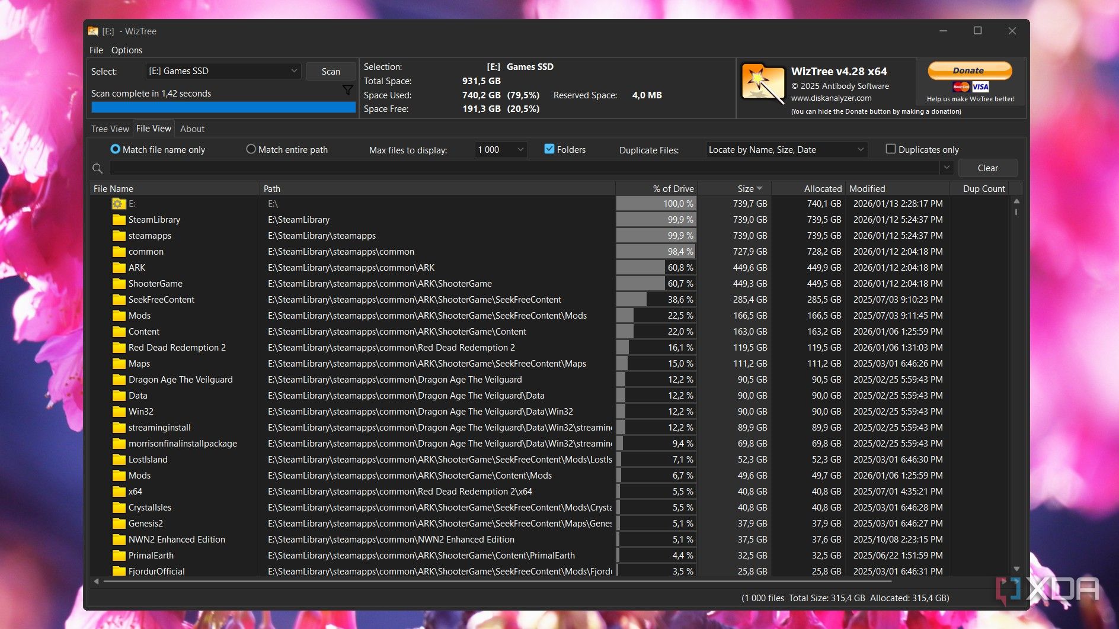
Task: Open Duplicate Files locate method dropdown
Action: pos(787,150)
